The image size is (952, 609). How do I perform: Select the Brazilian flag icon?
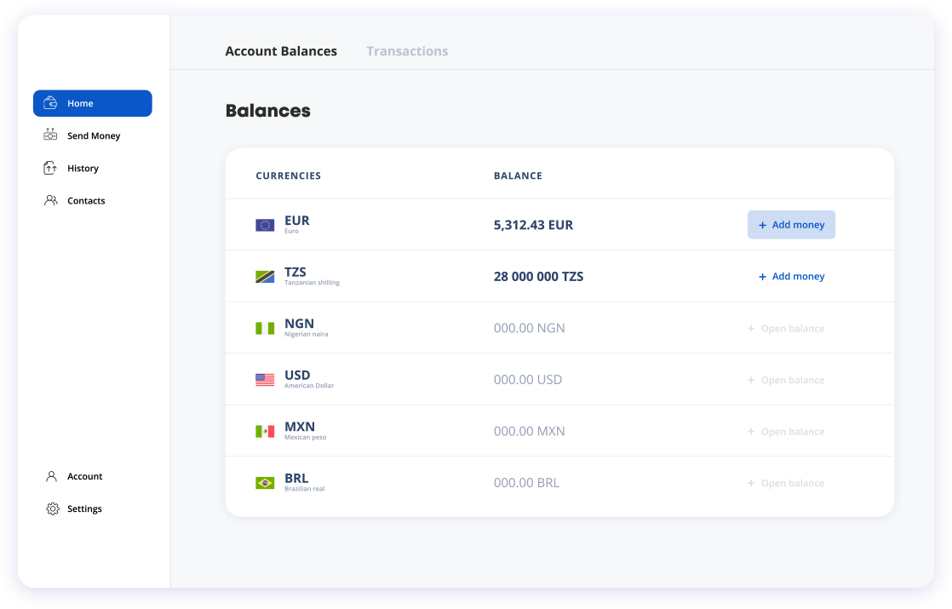pyautogui.click(x=265, y=483)
